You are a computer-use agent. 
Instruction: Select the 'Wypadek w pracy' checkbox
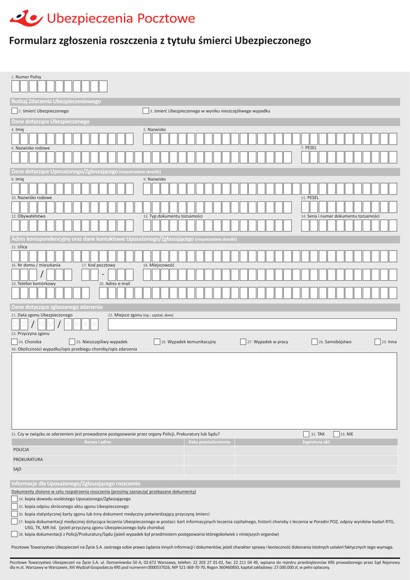click(x=243, y=342)
